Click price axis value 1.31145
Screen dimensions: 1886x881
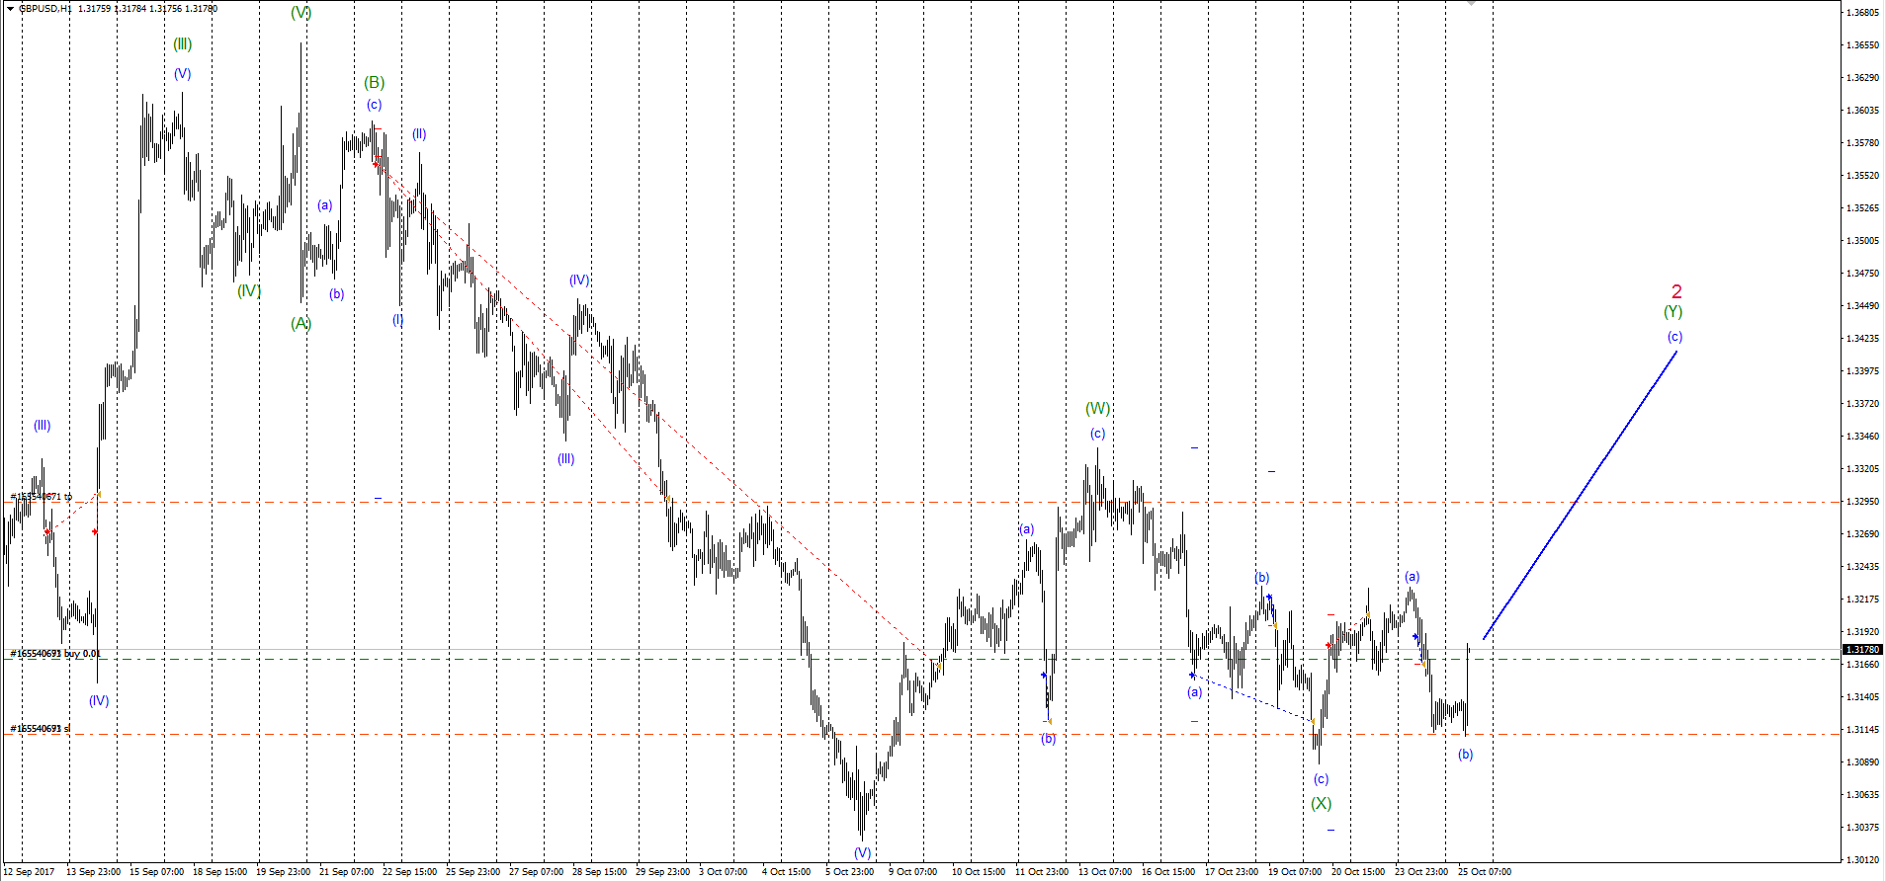pos(1862,730)
